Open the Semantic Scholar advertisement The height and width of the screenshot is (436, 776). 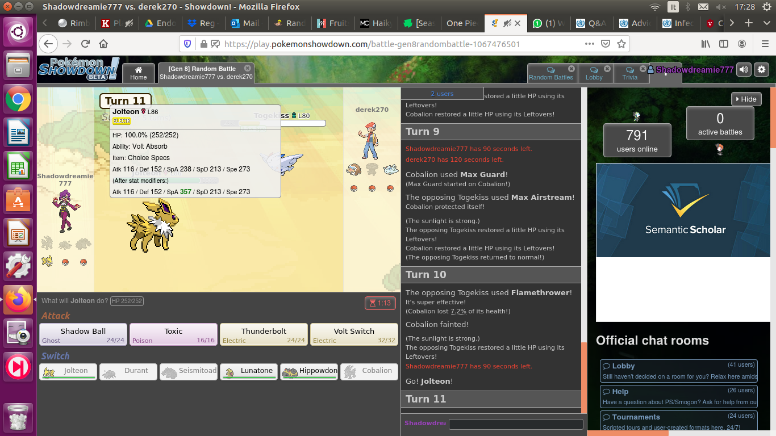[x=683, y=211]
